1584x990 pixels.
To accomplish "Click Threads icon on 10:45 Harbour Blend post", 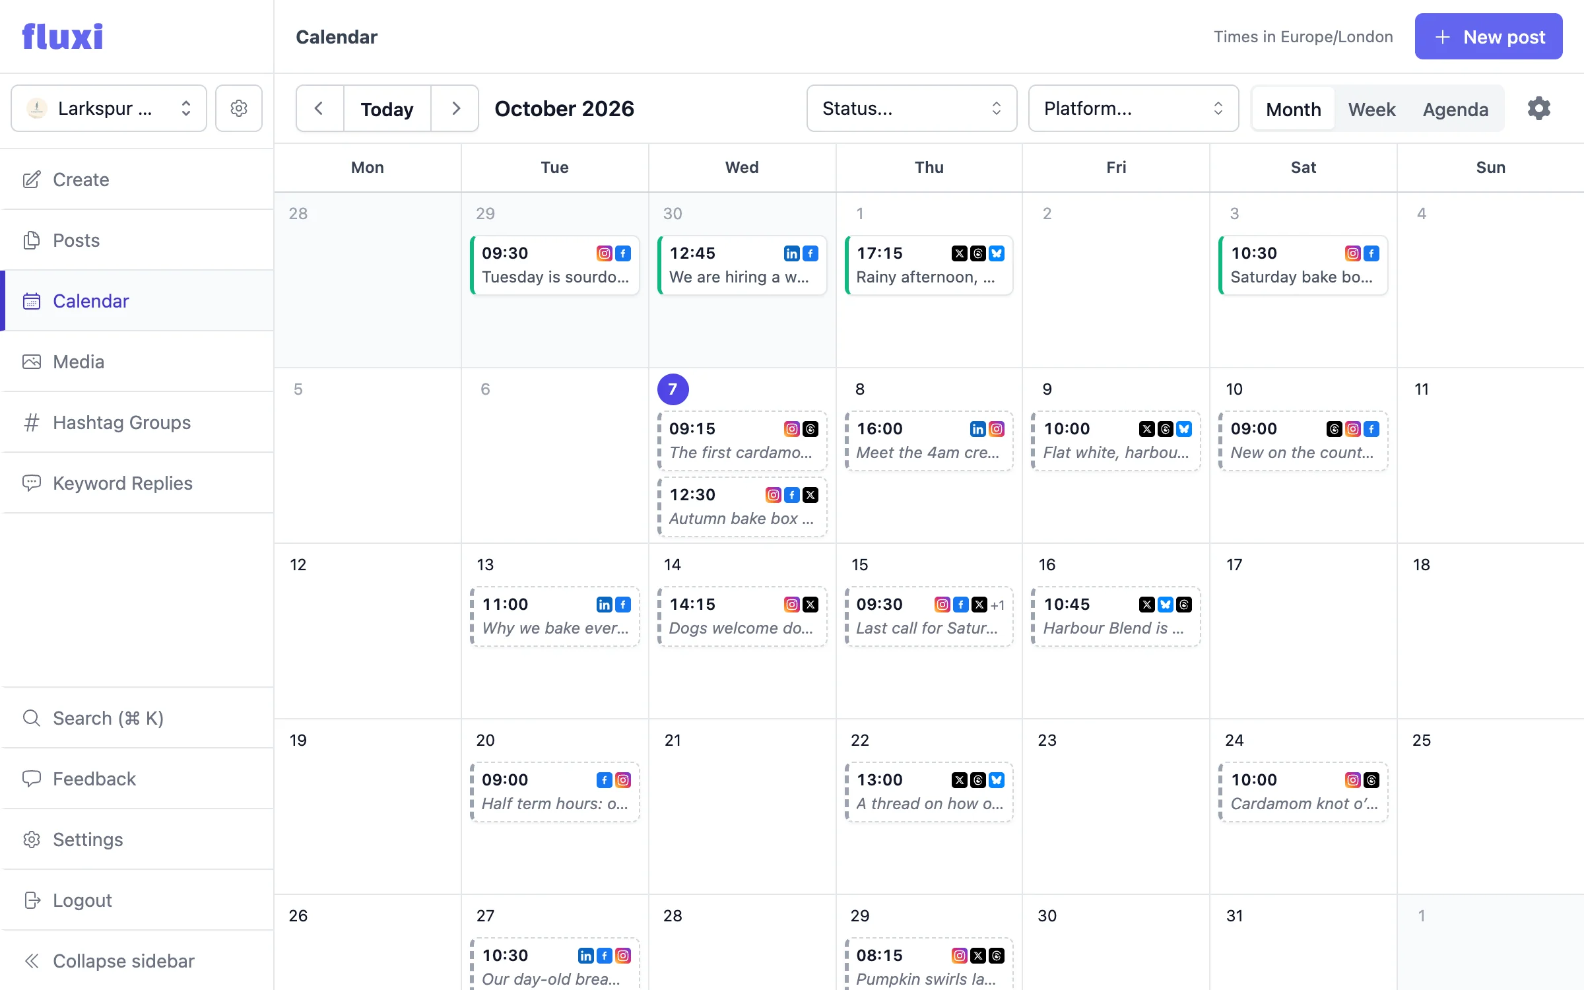I will pyautogui.click(x=1184, y=605).
